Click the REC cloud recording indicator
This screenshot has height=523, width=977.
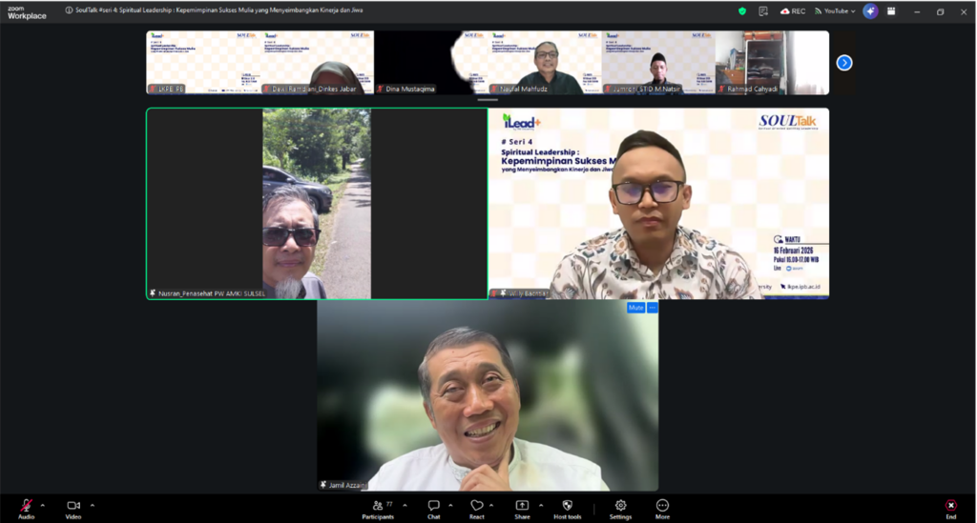pos(793,11)
